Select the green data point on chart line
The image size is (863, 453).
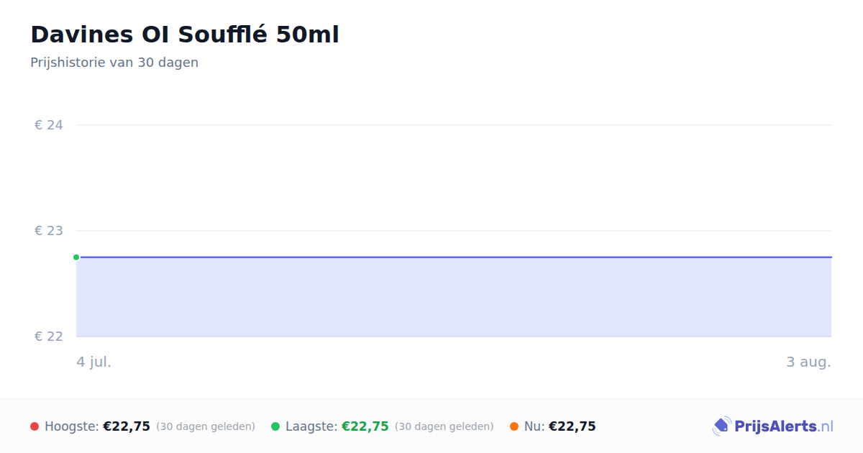[76, 257]
